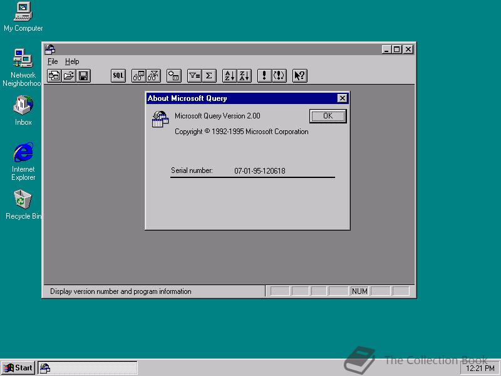Open the File menu
This screenshot has width=501, height=376.
coord(53,61)
